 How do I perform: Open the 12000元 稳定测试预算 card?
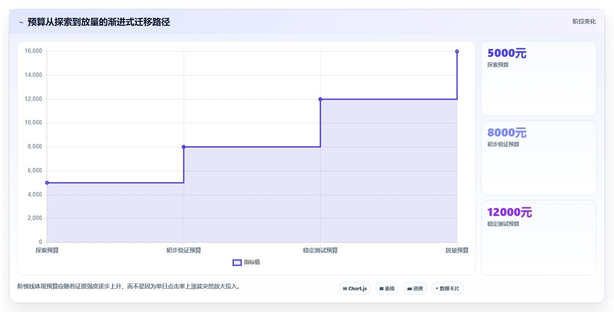pos(538,237)
